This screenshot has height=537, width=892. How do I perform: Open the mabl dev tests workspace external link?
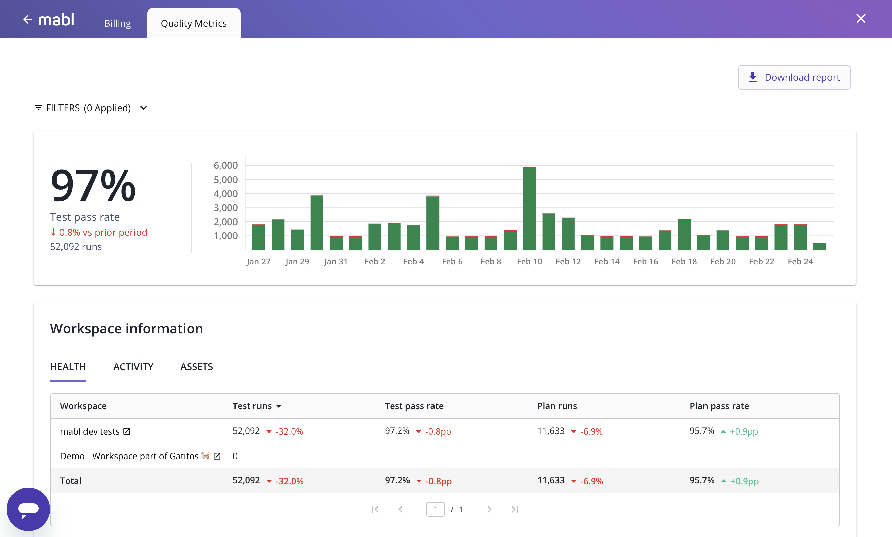pyautogui.click(x=127, y=431)
